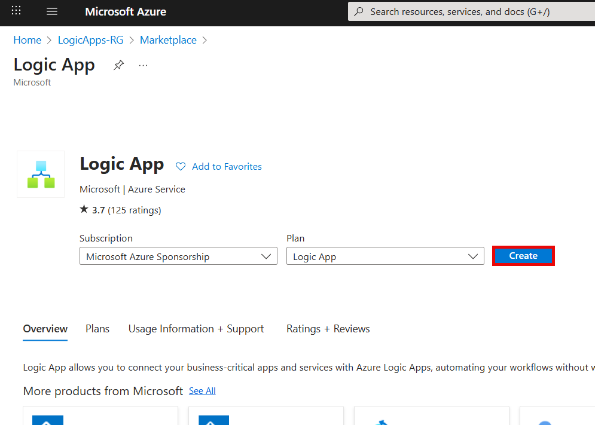Open the second Microsoft product card
This screenshot has width=595, height=425.
tap(266, 415)
